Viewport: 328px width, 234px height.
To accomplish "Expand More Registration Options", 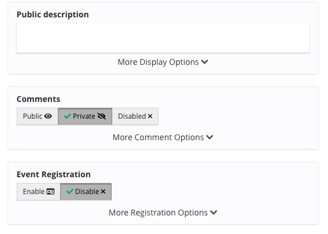I will point(163,213).
